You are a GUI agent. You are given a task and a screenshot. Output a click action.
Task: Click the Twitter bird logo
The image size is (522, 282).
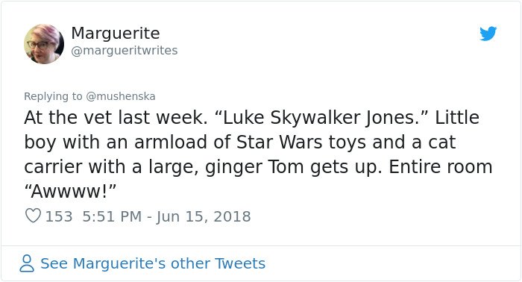click(x=488, y=34)
